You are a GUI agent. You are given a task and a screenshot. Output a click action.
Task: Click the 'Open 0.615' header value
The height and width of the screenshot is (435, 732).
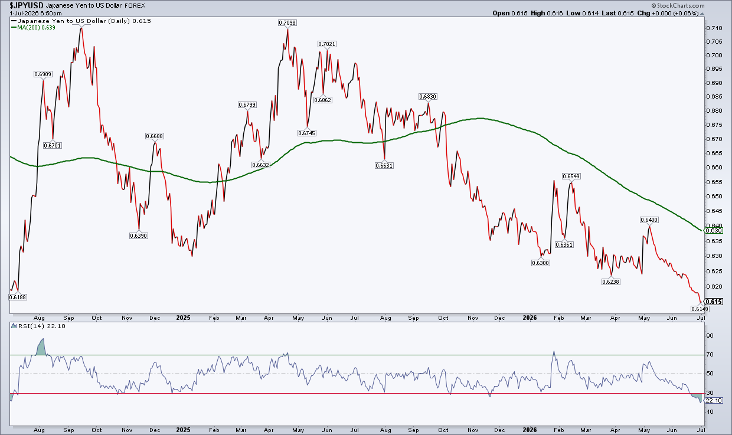tap(509, 12)
